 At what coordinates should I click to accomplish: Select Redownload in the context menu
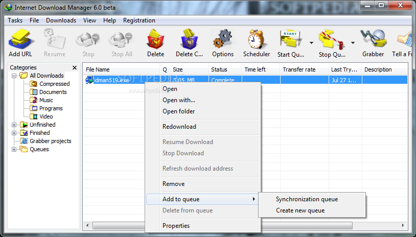pyautogui.click(x=203, y=127)
